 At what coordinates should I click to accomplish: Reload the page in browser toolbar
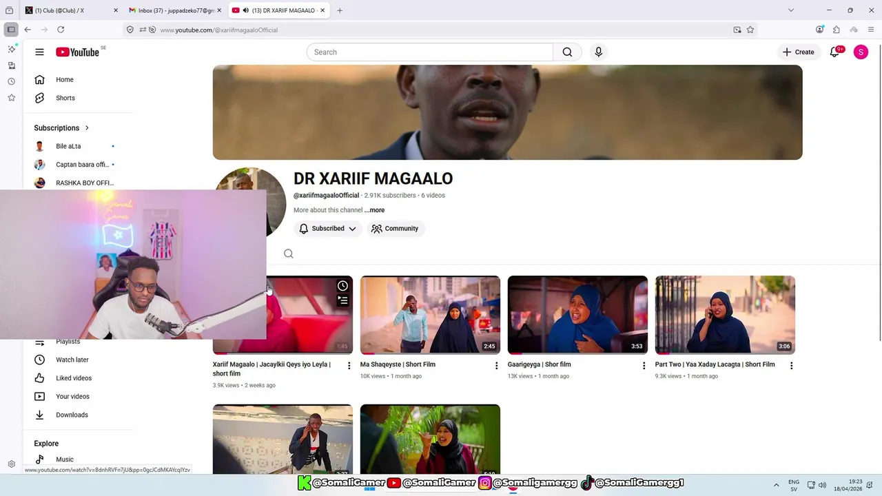tap(61, 30)
